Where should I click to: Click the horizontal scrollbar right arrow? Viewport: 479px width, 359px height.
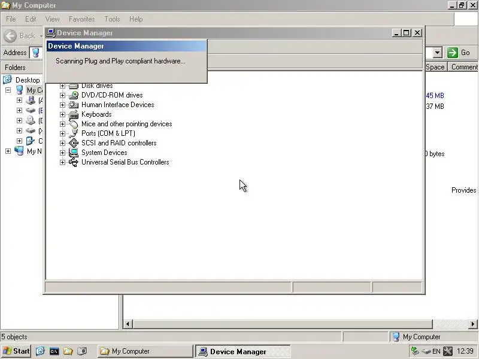[472, 324]
